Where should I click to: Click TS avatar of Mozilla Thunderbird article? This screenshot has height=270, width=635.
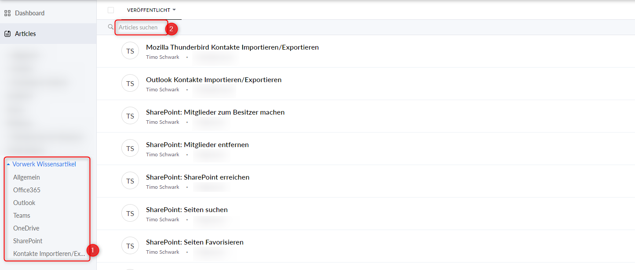tap(130, 51)
